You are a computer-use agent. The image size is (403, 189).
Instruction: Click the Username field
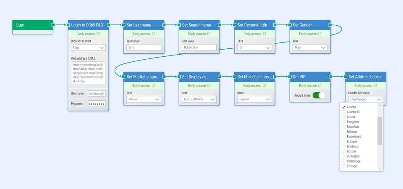tap(97, 94)
